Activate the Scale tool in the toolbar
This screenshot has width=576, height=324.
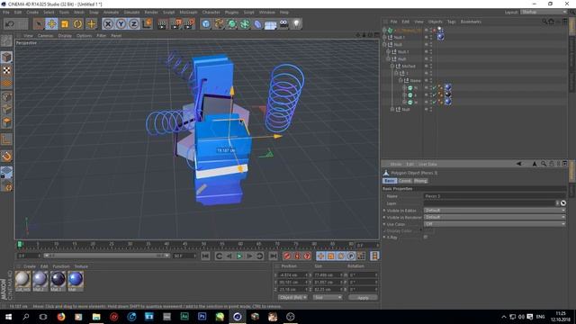point(65,24)
